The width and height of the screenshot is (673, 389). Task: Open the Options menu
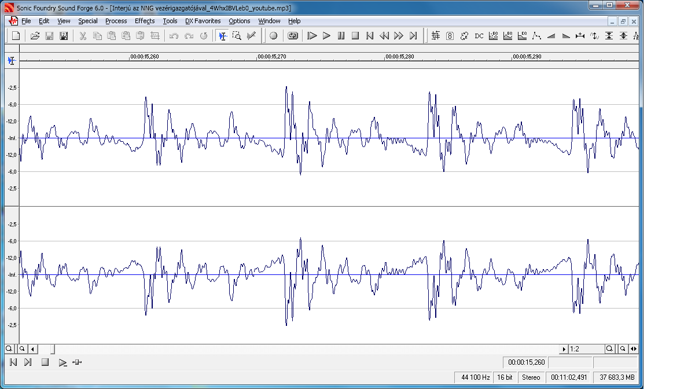(239, 21)
